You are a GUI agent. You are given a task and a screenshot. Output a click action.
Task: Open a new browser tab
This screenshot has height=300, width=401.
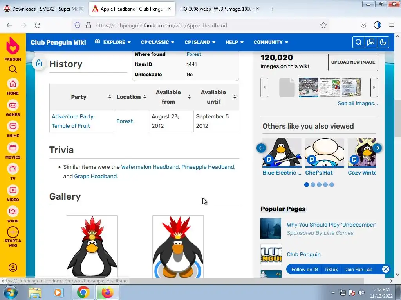click(272, 9)
